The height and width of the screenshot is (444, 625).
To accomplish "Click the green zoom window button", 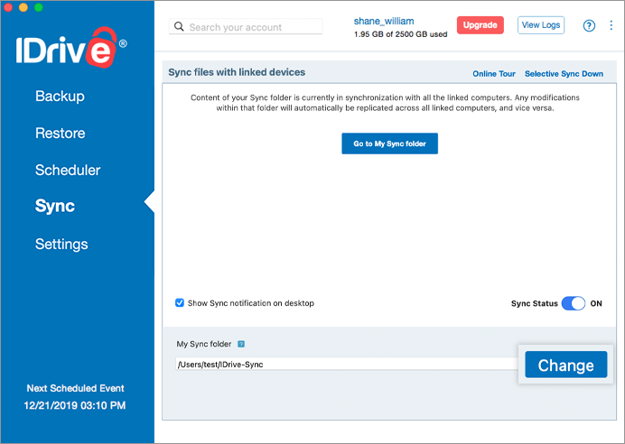I will click(x=39, y=7).
